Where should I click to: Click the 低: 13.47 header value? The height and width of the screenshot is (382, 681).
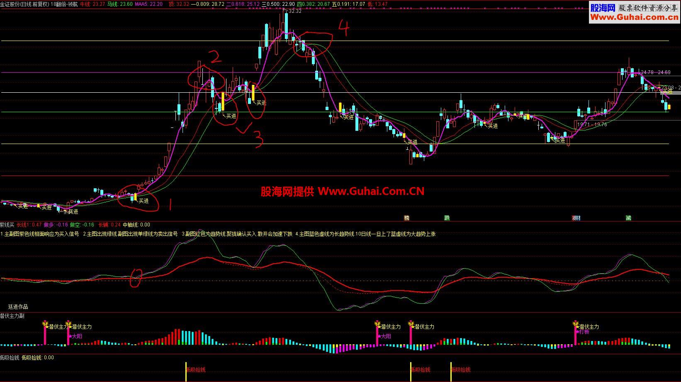[x=377, y=4]
